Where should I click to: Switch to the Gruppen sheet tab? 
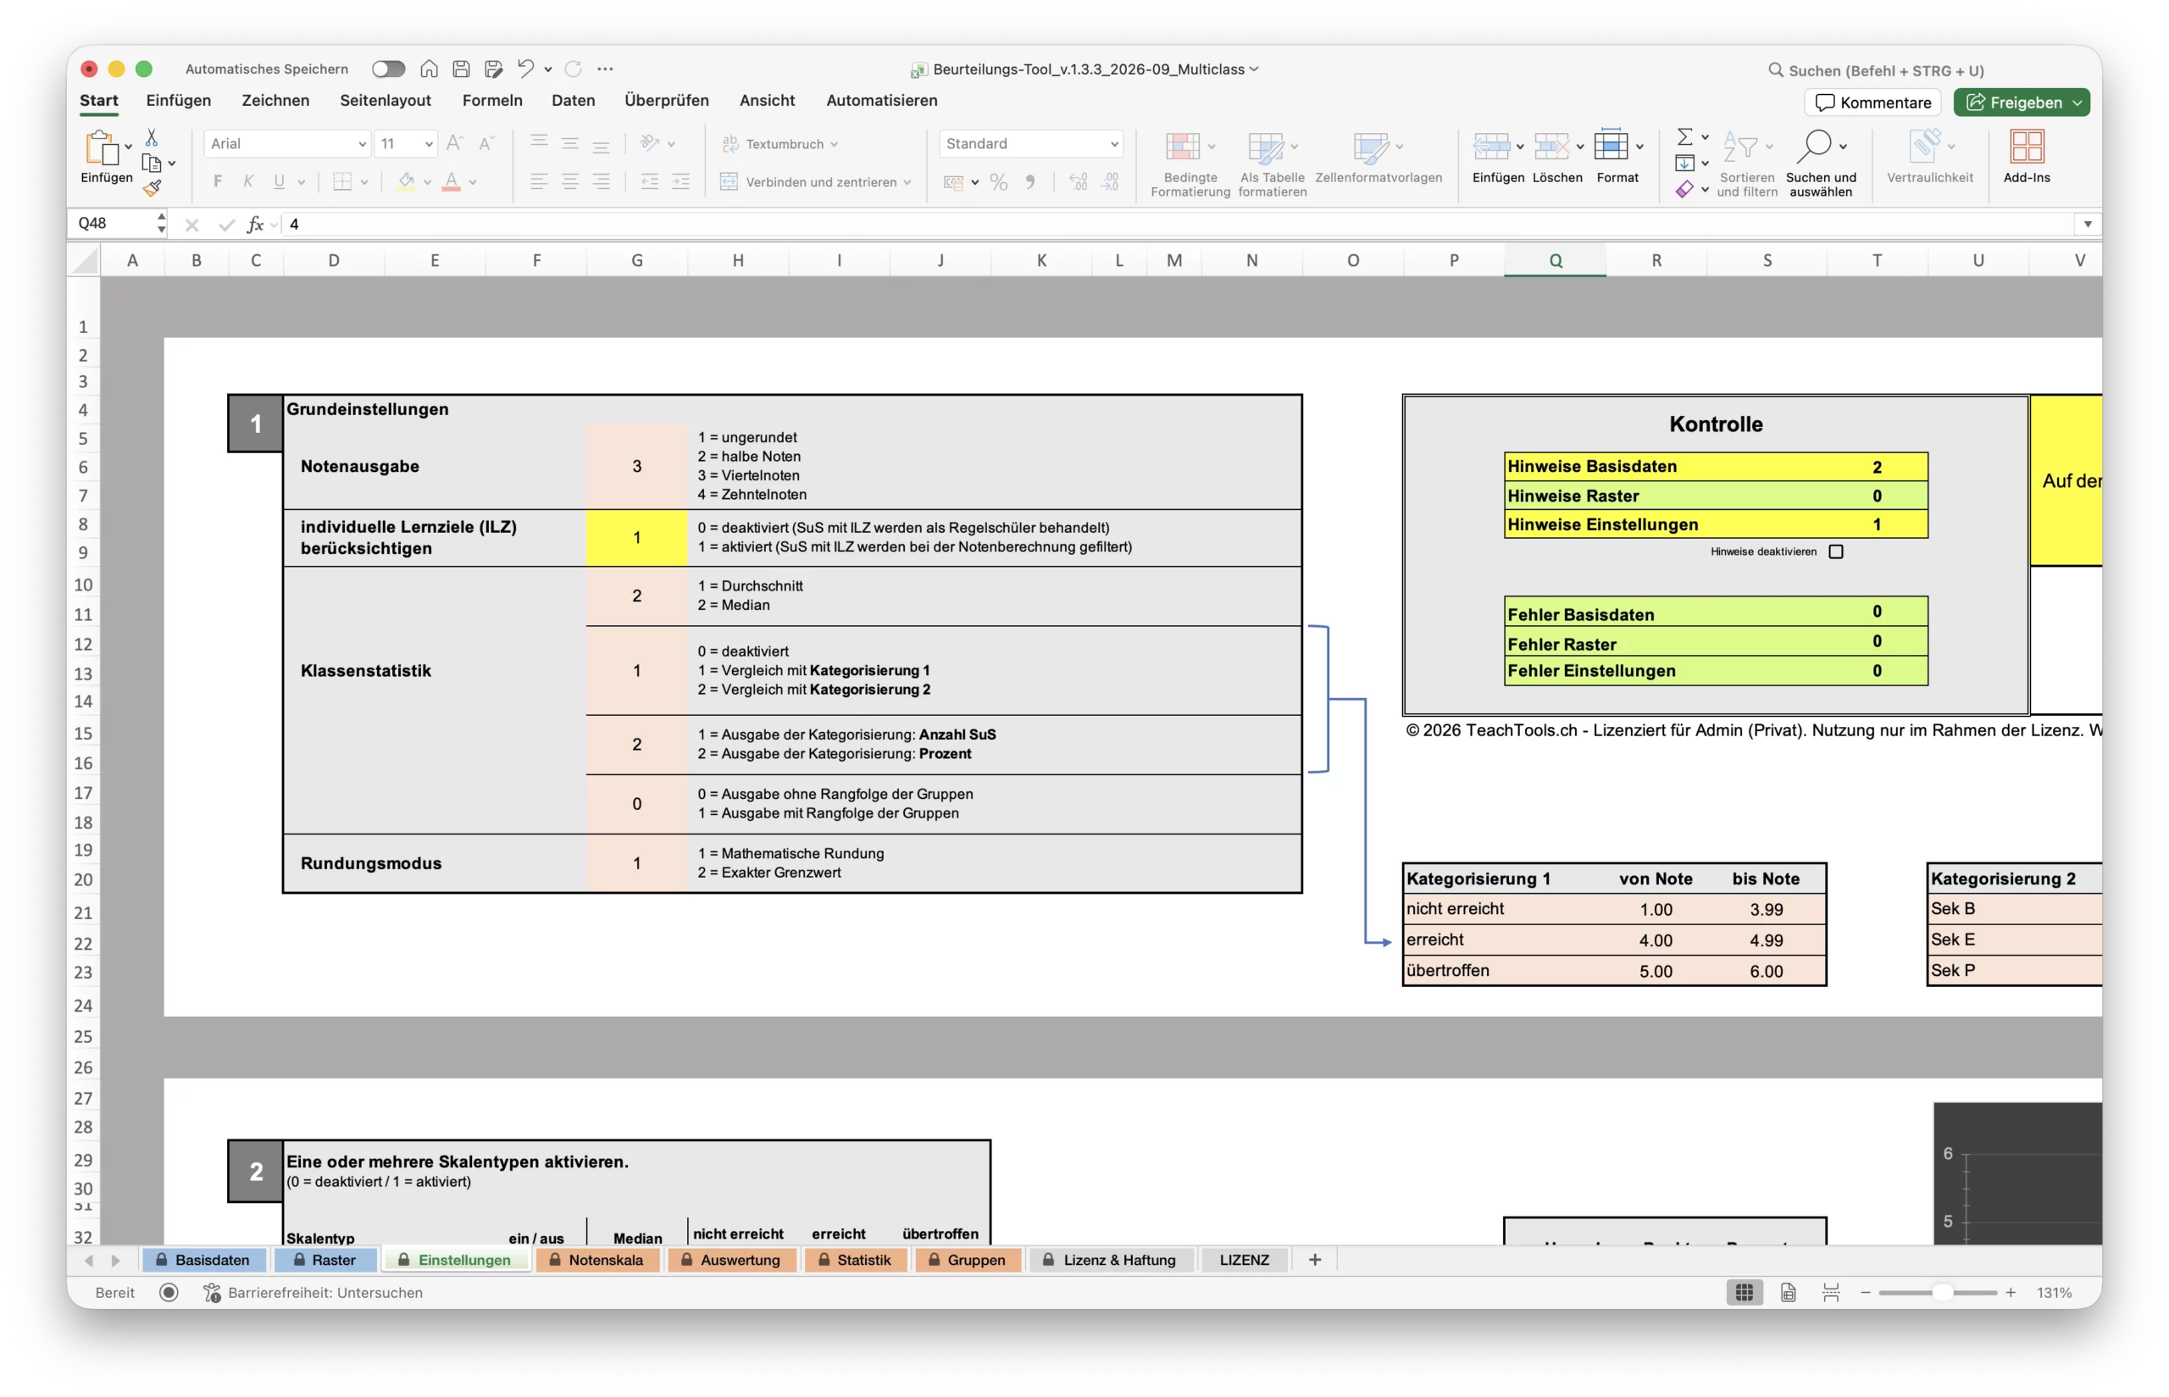[x=967, y=1260]
